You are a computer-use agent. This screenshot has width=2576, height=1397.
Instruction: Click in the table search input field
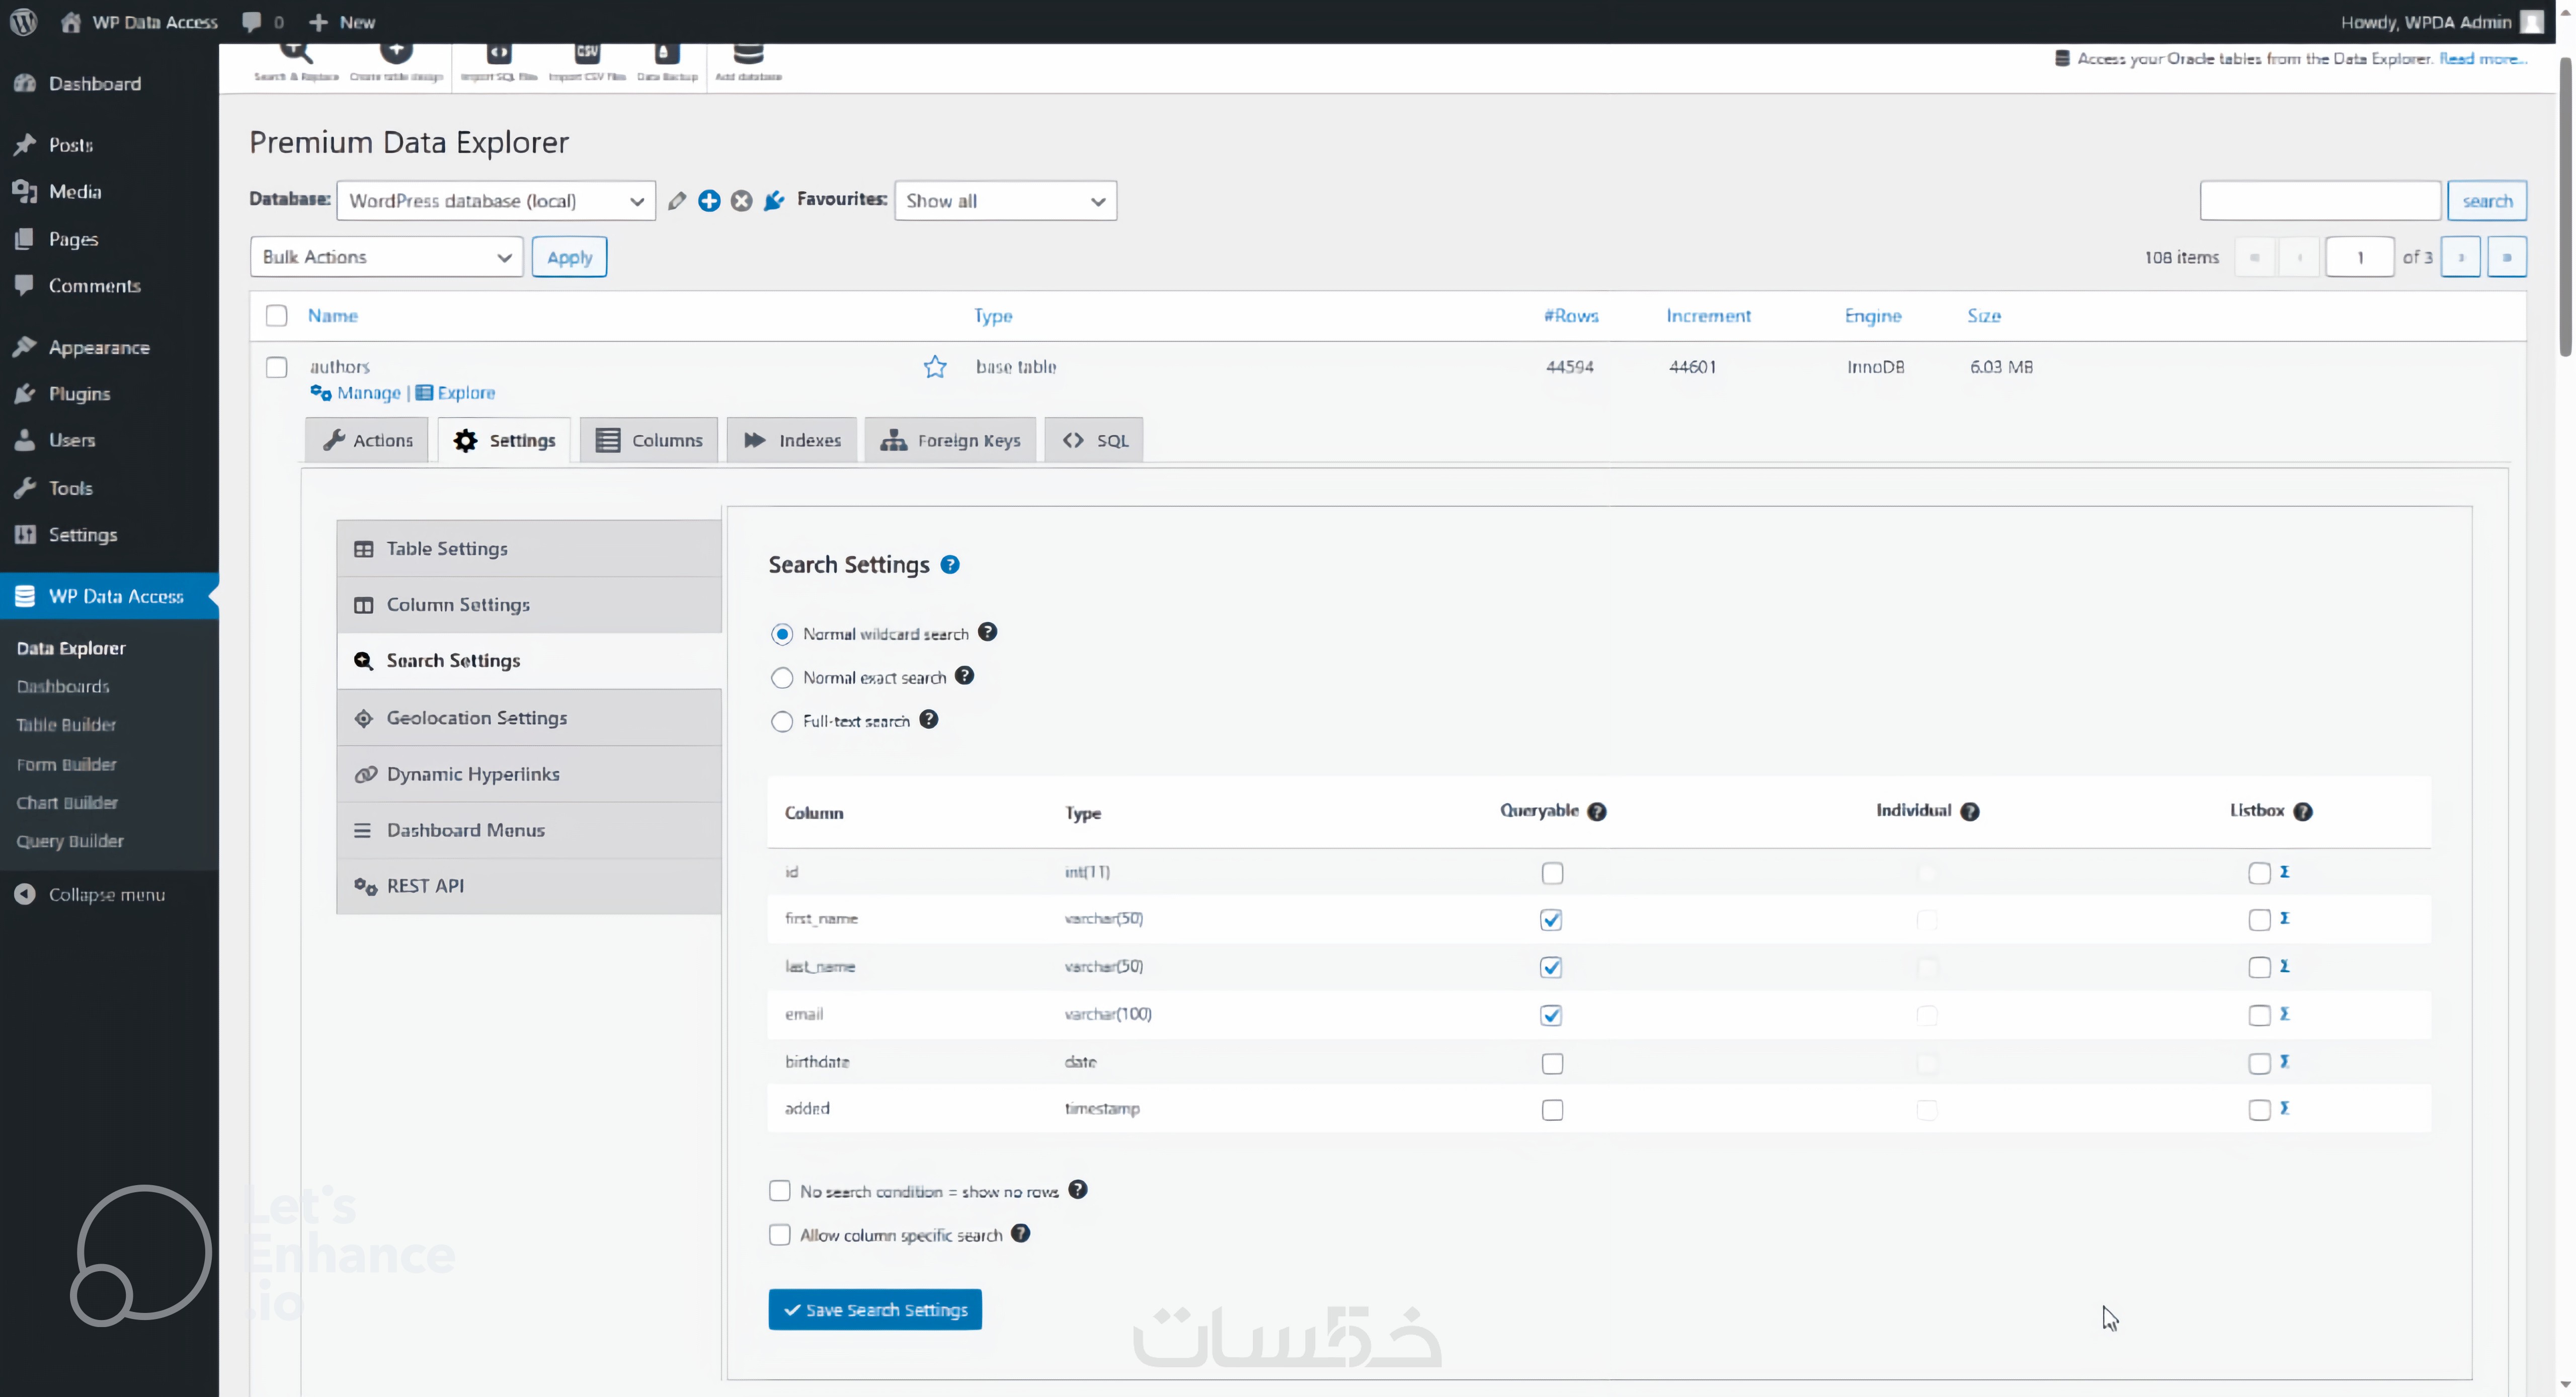[x=2319, y=201]
